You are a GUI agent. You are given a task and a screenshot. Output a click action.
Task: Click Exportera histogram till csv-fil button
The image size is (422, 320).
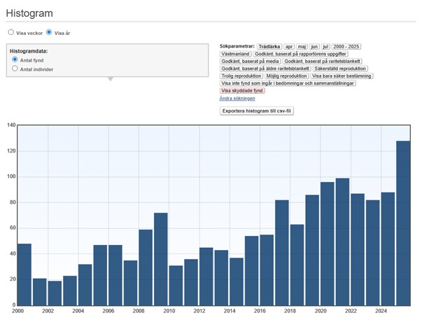pyautogui.click(x=256, y=111)
